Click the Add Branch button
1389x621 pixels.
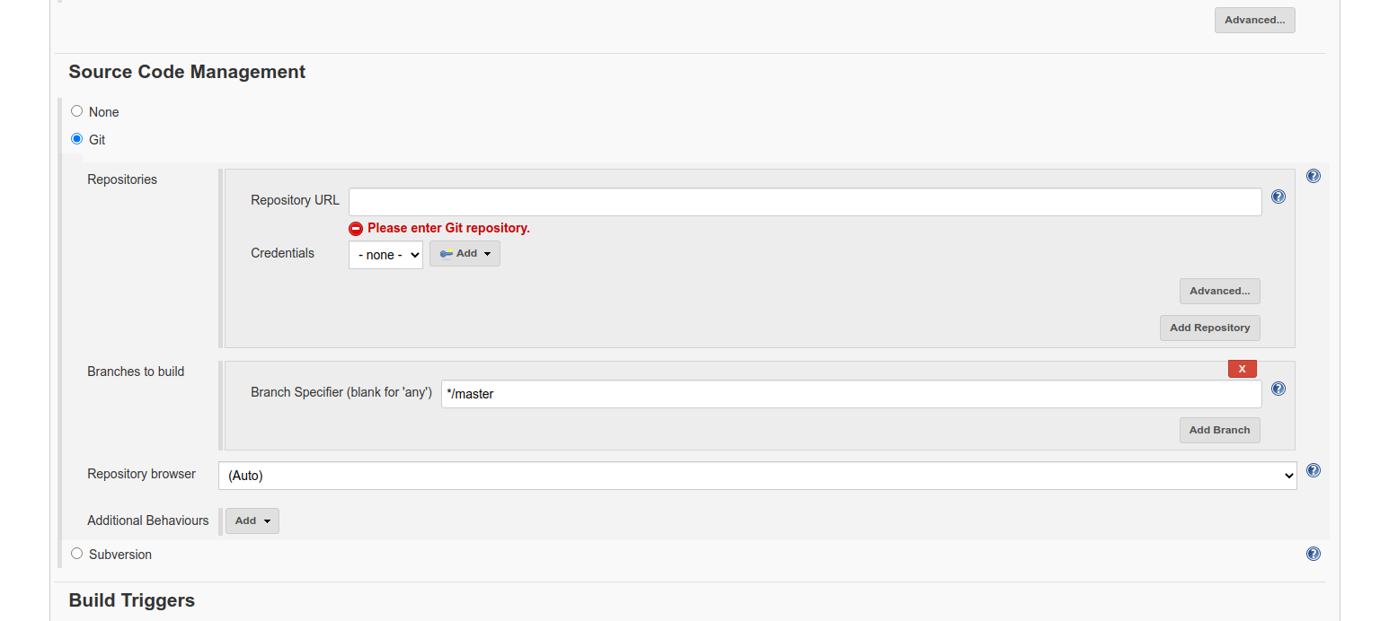coord(1219,431)
